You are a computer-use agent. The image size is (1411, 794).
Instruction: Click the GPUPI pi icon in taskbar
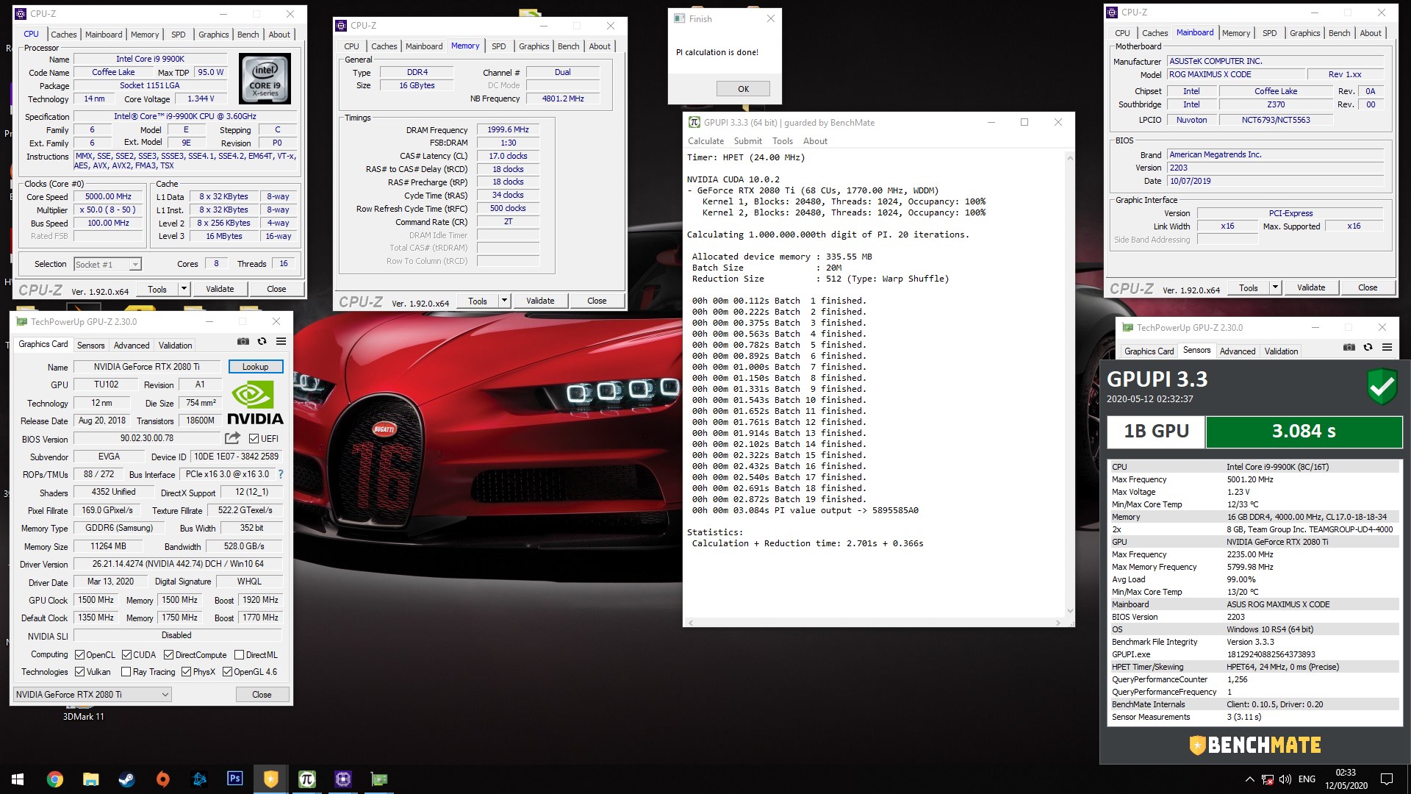[x=306, y=779]
